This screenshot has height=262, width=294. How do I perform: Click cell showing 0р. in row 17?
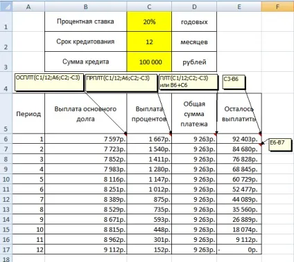(x=239, y=250)
